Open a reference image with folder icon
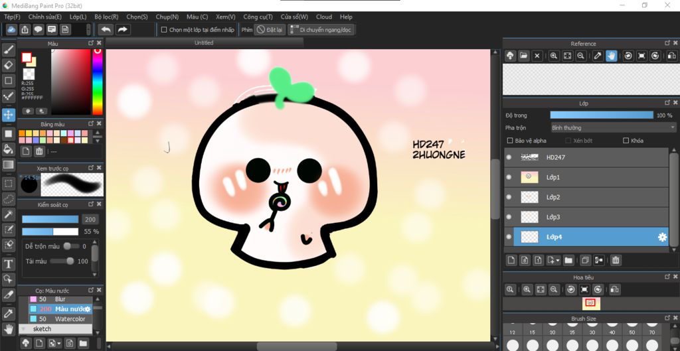 pos(524,56)
